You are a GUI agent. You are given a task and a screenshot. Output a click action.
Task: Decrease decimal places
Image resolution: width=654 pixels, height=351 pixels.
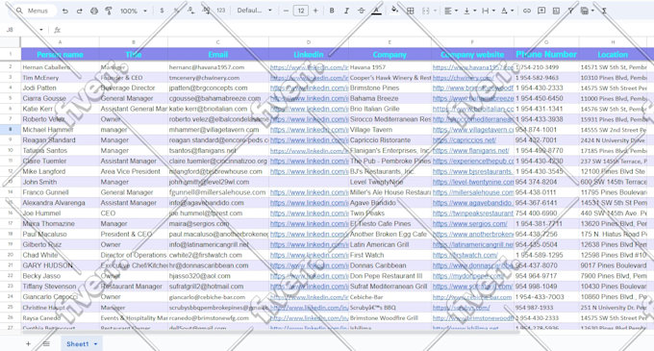(x=191, y=11)
